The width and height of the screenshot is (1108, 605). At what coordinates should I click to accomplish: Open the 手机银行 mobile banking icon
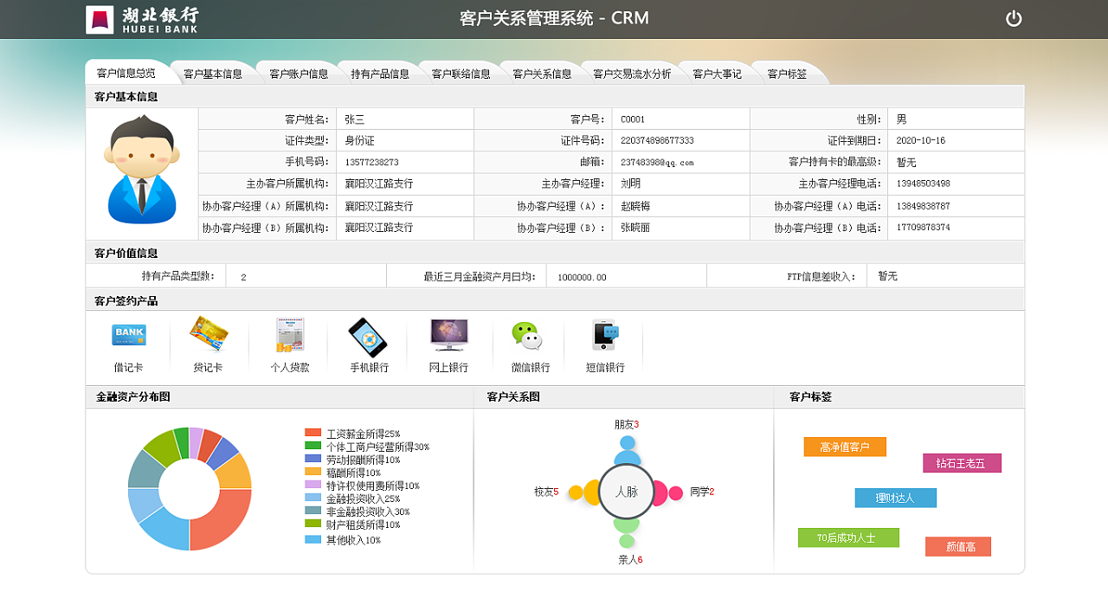pos(367,335)
